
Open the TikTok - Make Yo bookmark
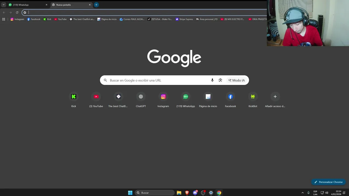tap(160, 19)
